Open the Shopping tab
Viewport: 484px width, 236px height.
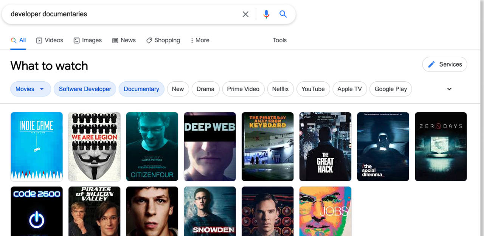(x=163, y=40)
